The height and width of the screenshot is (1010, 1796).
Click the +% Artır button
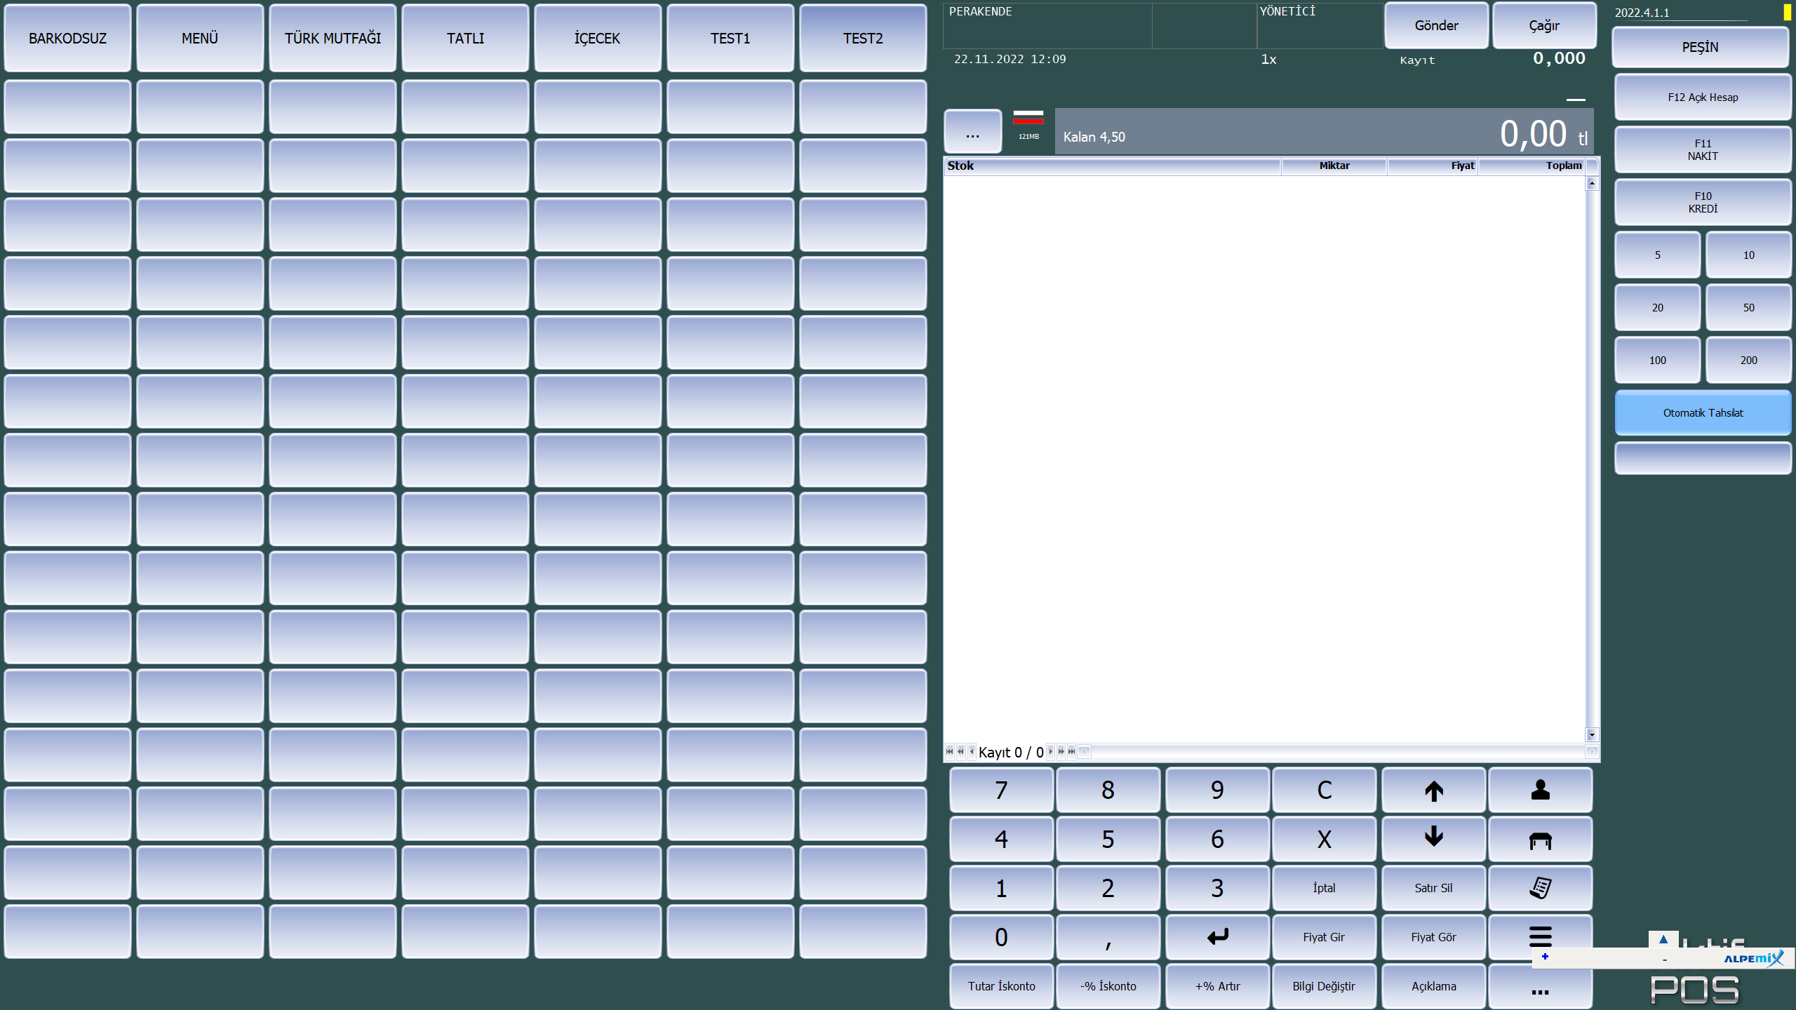[1217, 986]
